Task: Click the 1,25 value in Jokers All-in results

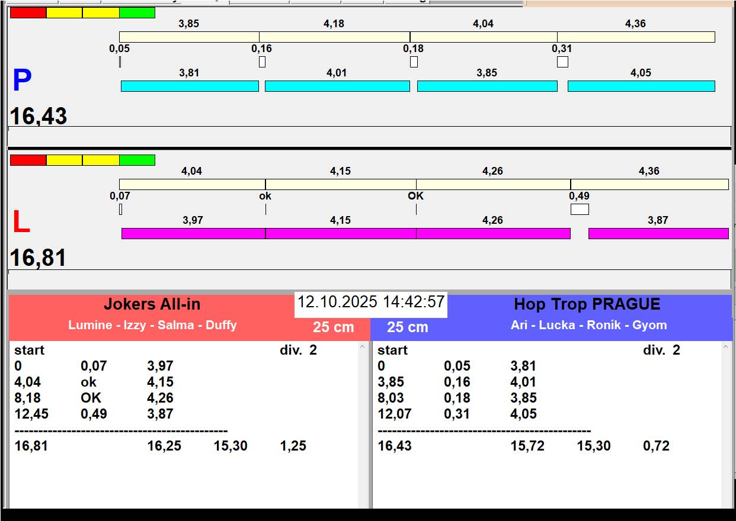Action: pos(293,446)
